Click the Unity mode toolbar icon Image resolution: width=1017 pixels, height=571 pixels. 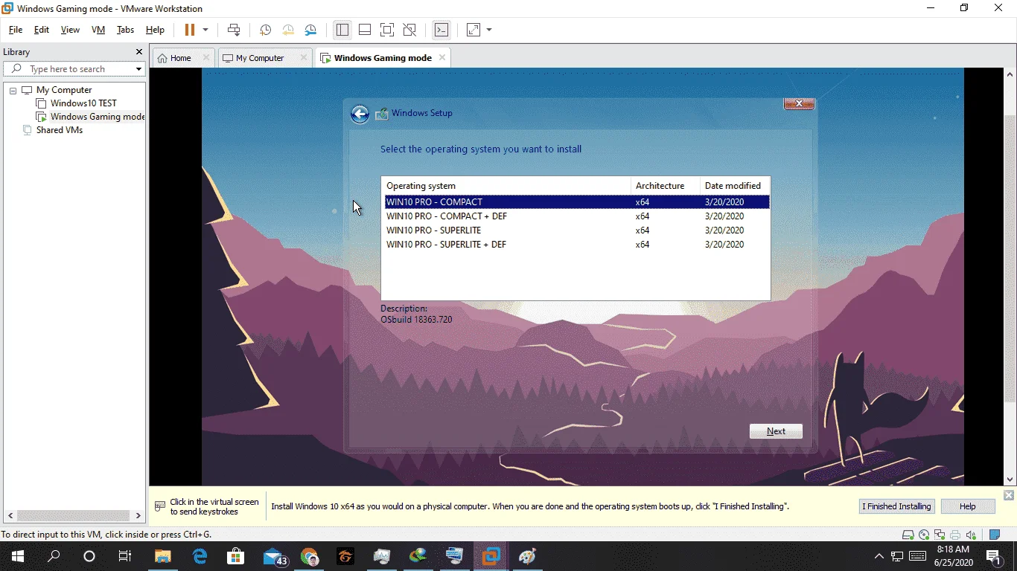(409, 30)
